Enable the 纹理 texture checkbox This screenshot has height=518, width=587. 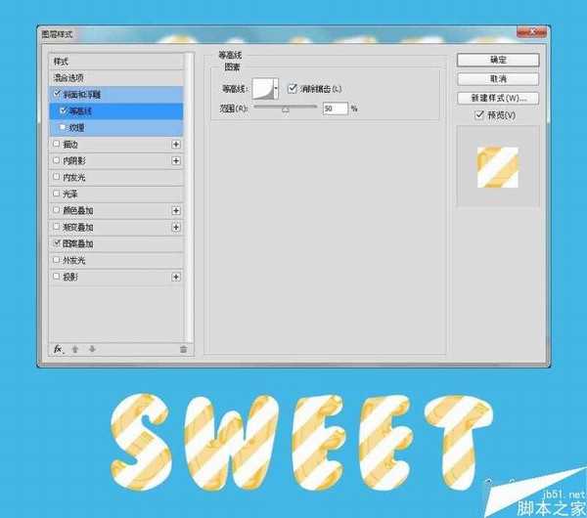point(64,127)
